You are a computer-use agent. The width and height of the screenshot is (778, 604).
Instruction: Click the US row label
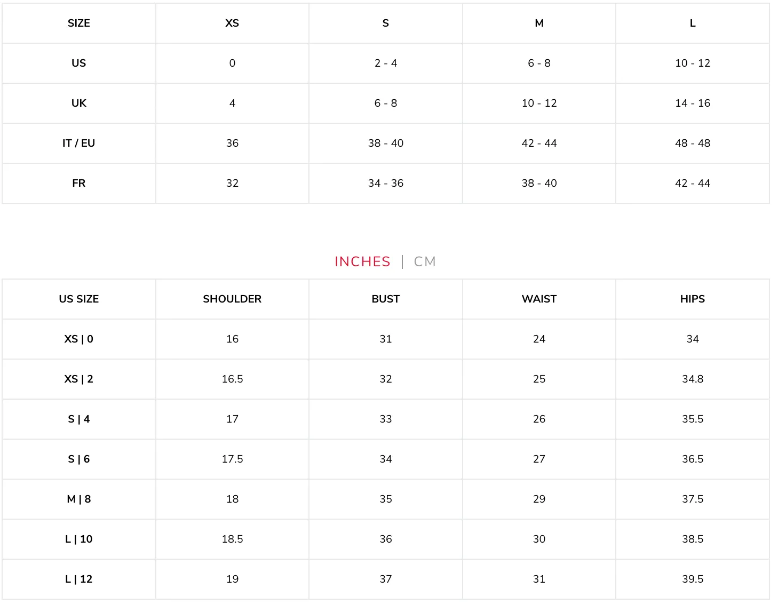(x=79, y=63)
